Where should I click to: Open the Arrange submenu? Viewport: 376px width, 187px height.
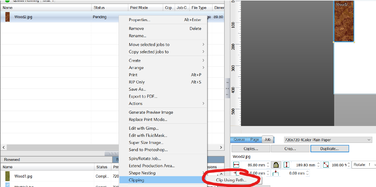[163, 68]
